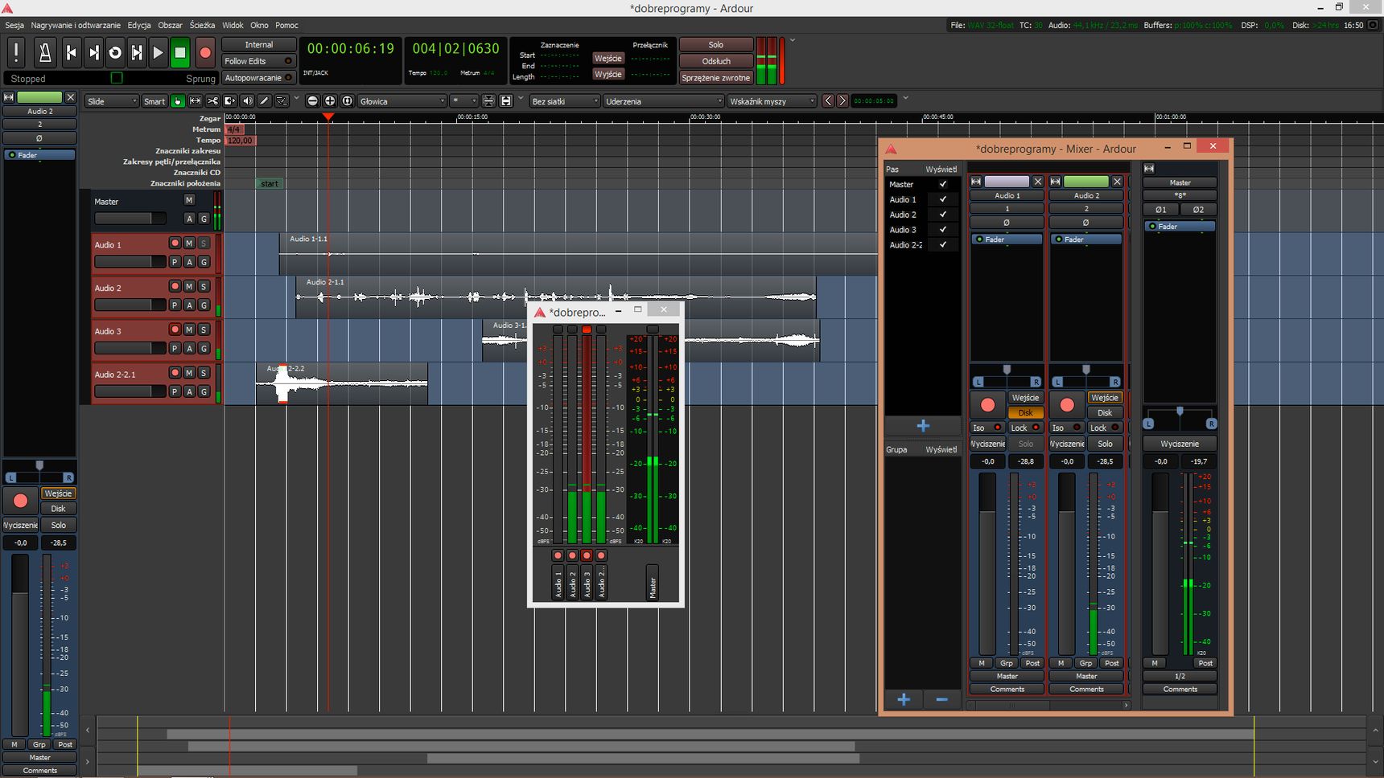
Task: Toggle Autopowracanie (auto return) option
Action: 258,78
